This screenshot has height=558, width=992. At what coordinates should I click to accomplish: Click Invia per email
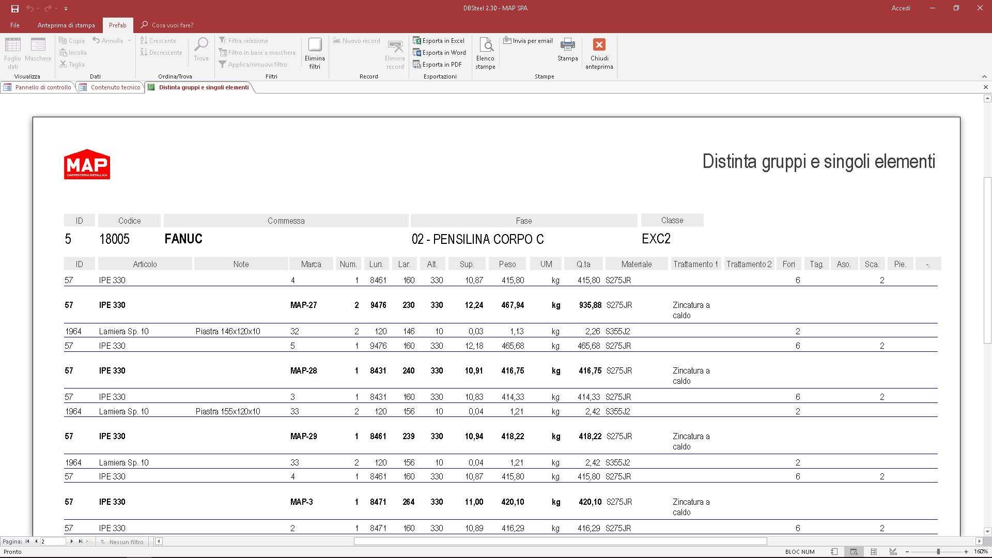pyautogui.click(x=528, y=40)
